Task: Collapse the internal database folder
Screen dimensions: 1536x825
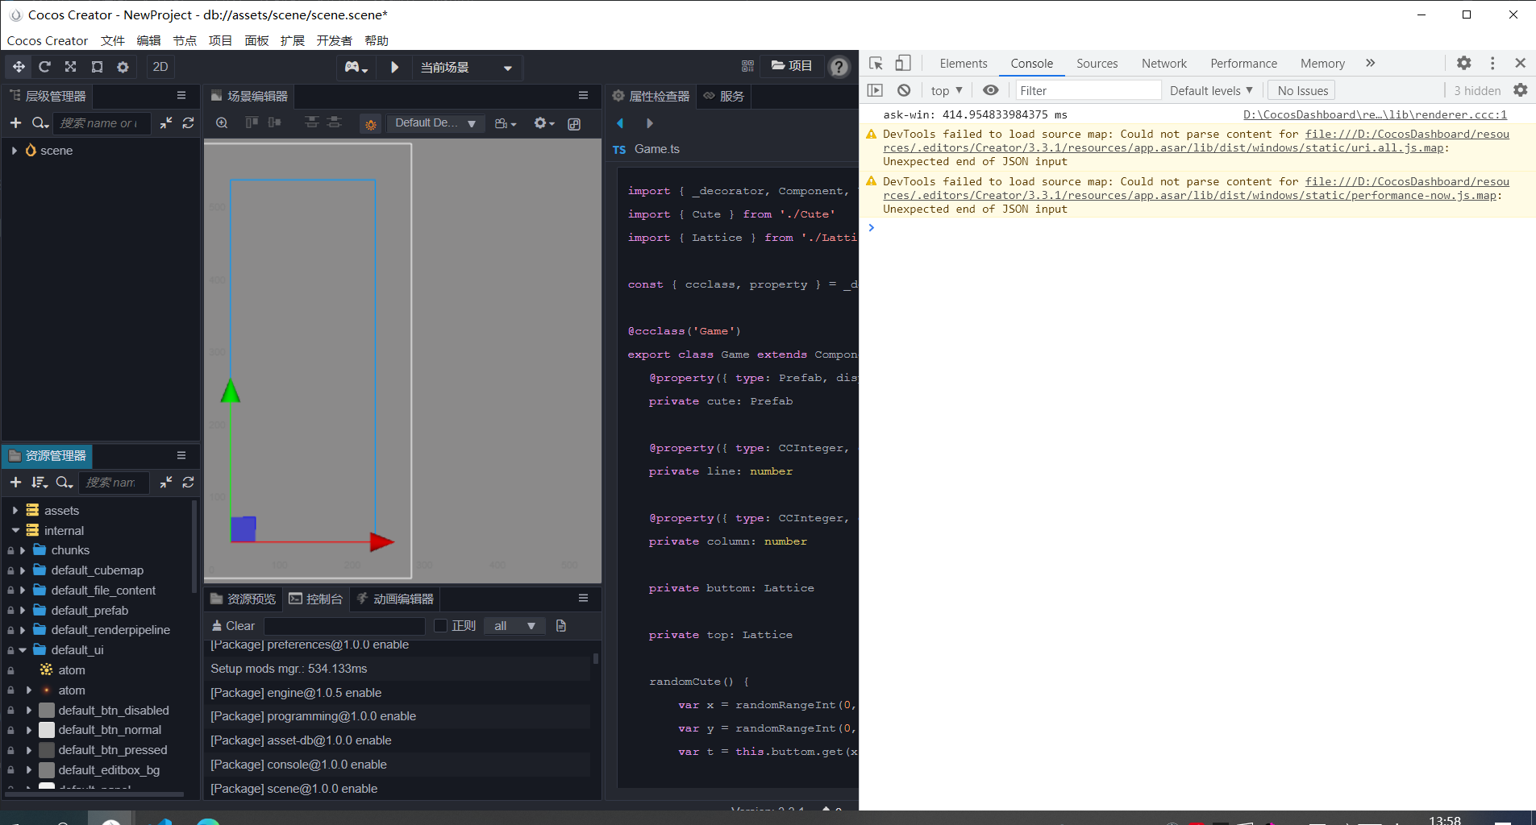Action: (15, 530)
